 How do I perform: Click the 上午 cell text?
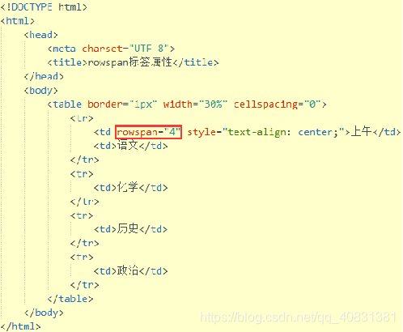tap(362, 132)
